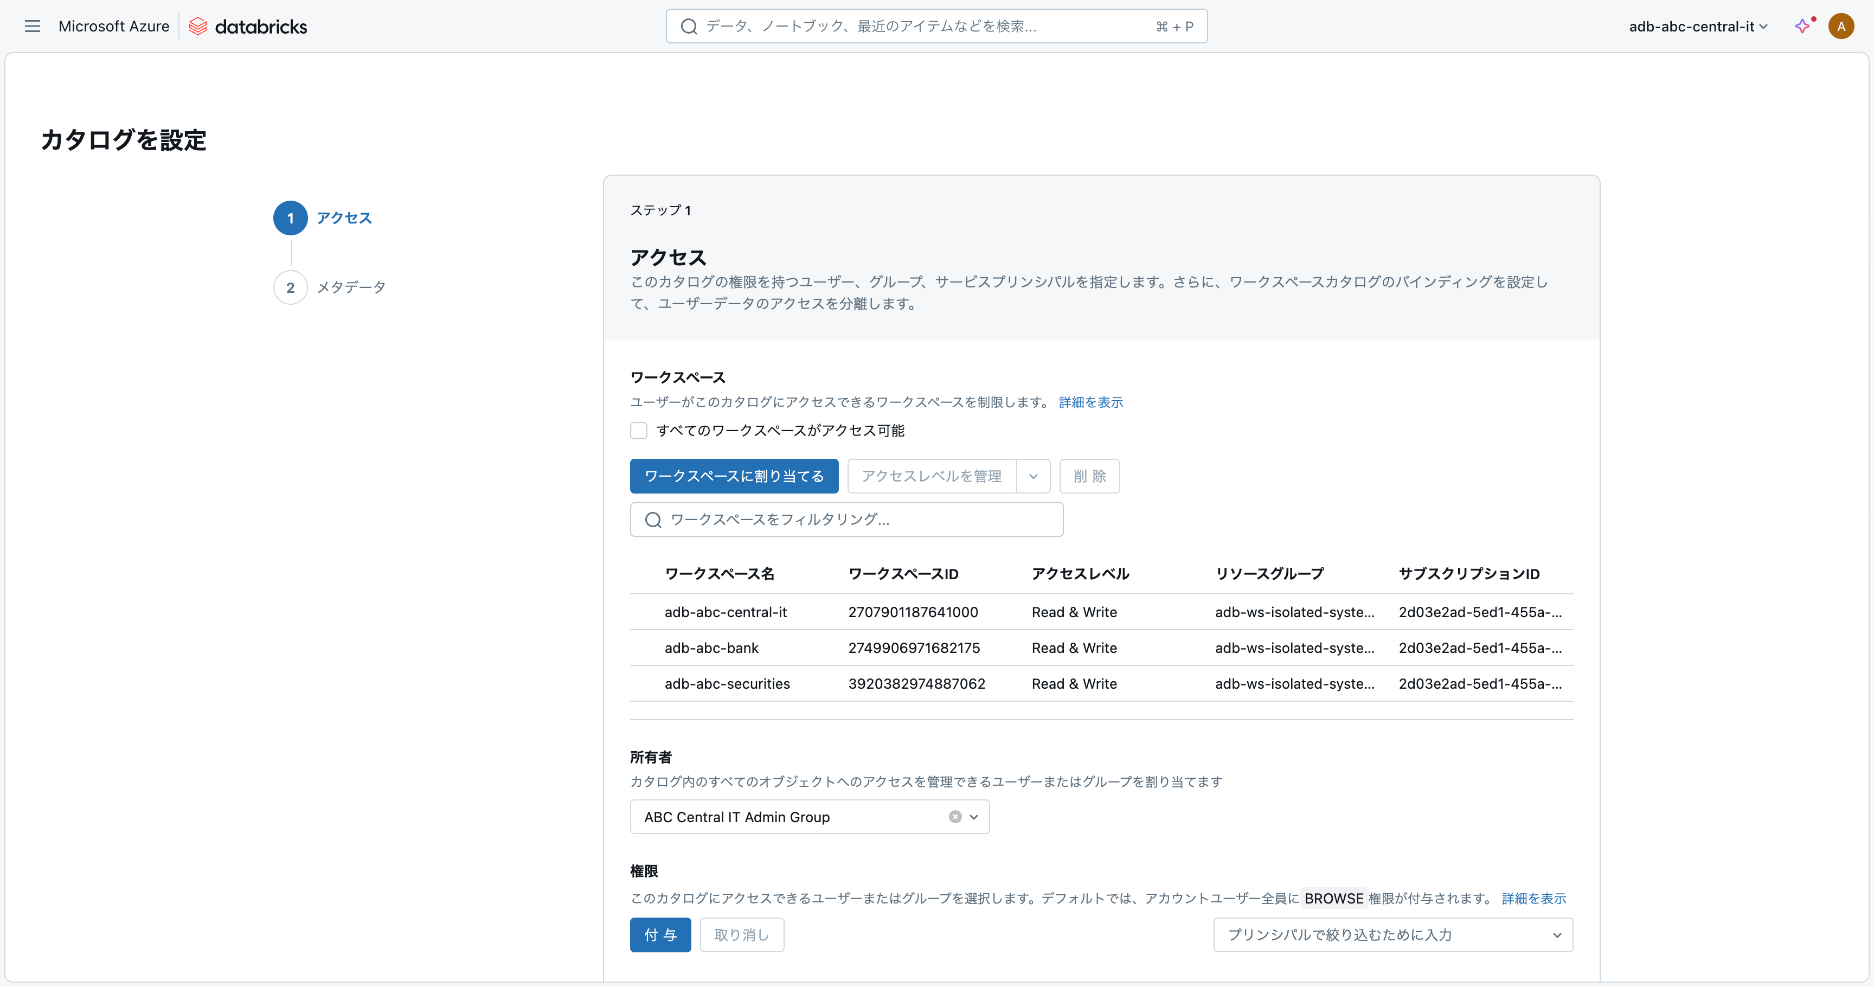The width and height of the screenshot is (1874, 987).
Task: Open 詳細を表示 link under ワークスペース
Action: [1090, 402]
